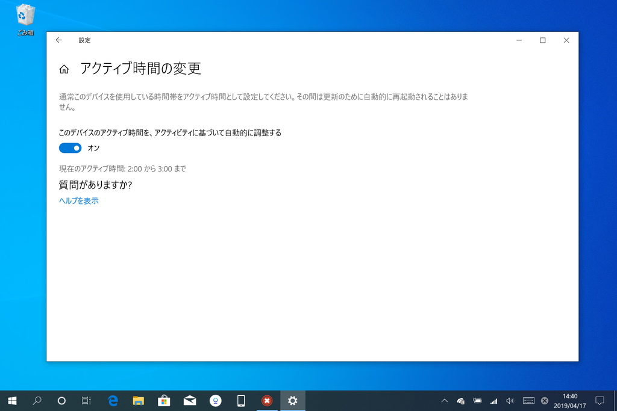Open the Mail app from taskbar
Viewport: 617px width, 411px height.
[x=189, y=400]
